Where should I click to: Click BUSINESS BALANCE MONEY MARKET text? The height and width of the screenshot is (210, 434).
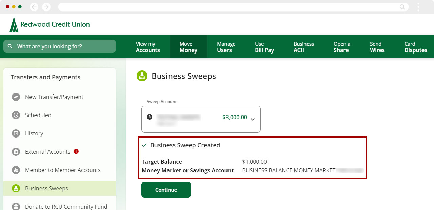(x=289, y=170)
